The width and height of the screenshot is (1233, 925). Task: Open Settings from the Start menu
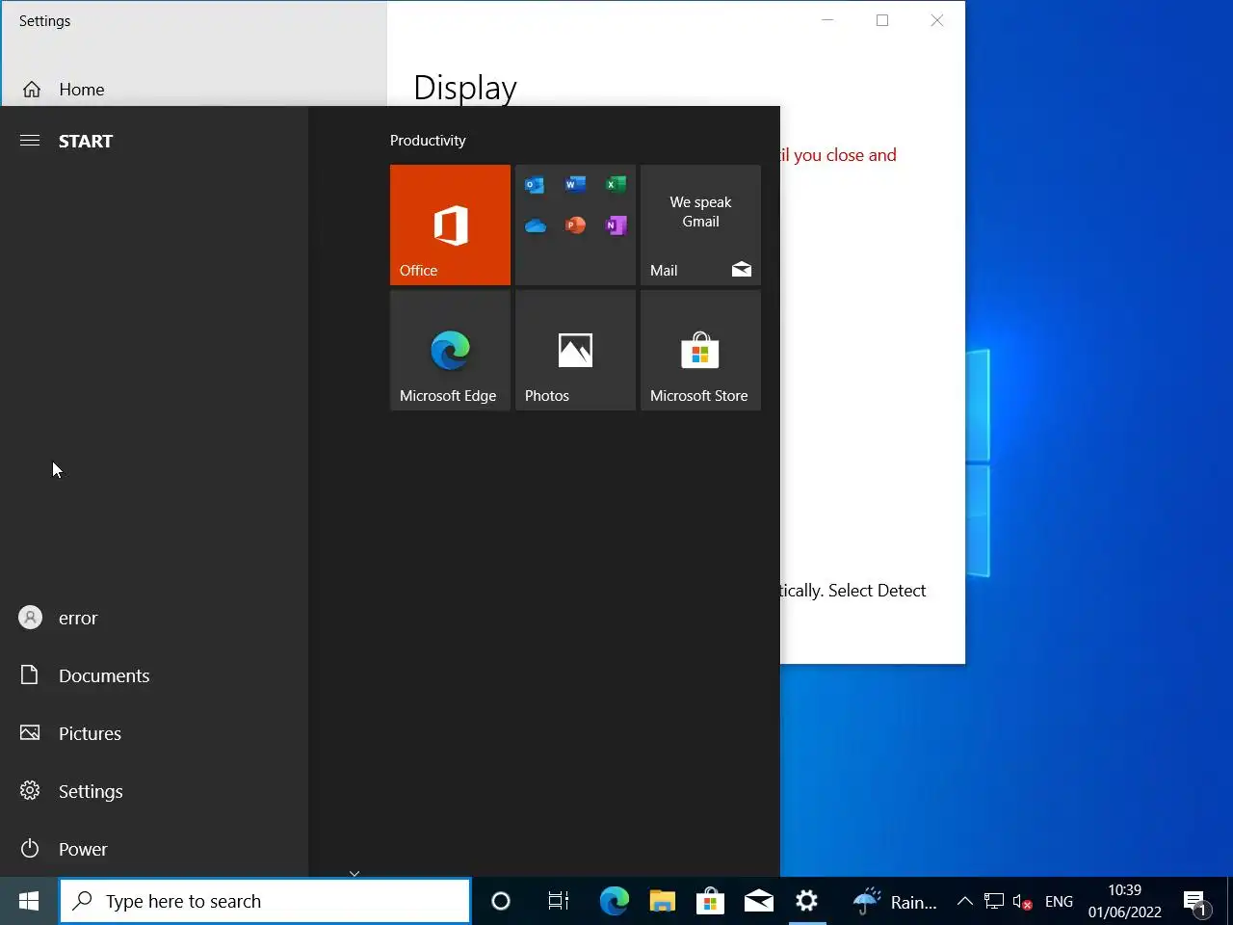pos(154,791)
